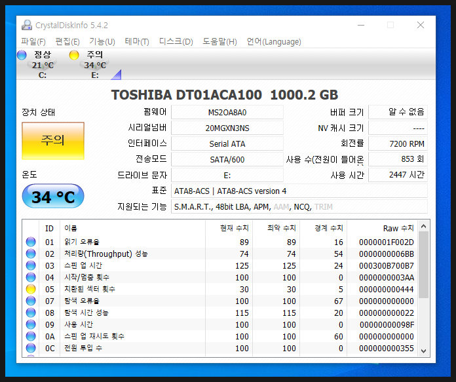Open the 기능(U) menu
This screenshot has height=382, width=456.
(102, 41)
